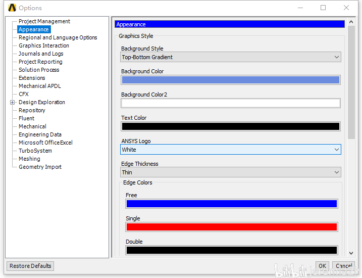
Task: Select Solution Process in the tree
Action: pyautogui.click(x=39, y=70)
